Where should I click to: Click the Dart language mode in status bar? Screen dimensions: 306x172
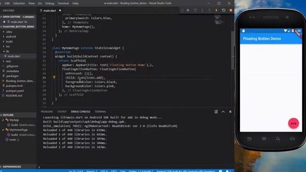(122, 171)
